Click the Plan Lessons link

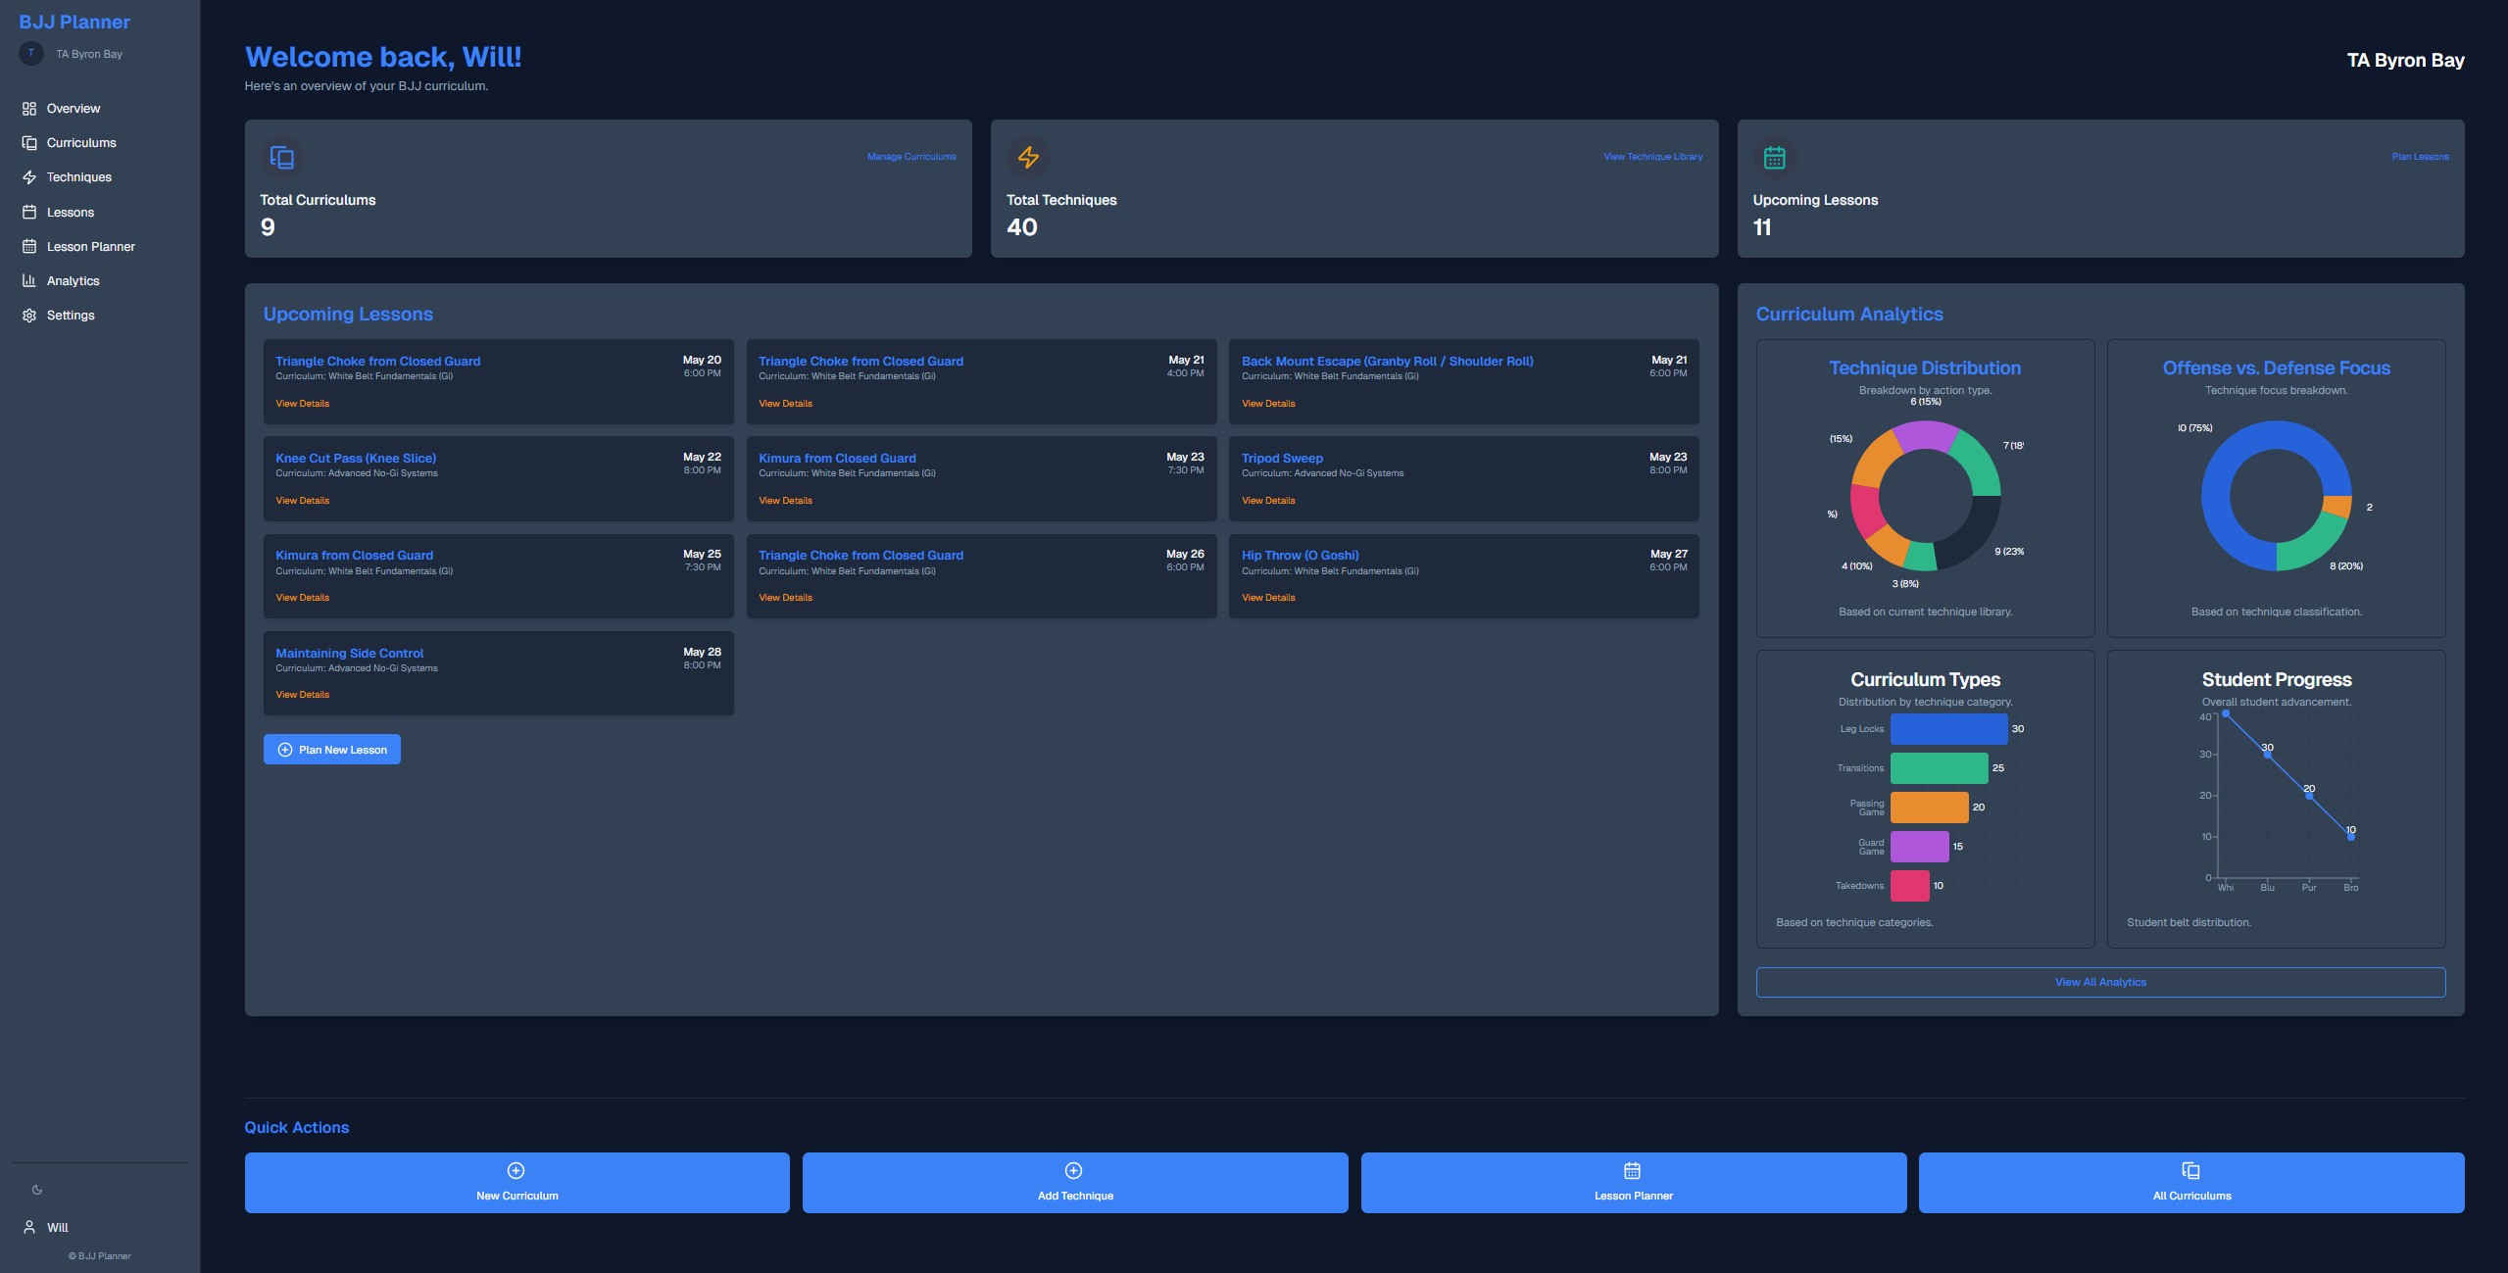(x=2421, y=157)
